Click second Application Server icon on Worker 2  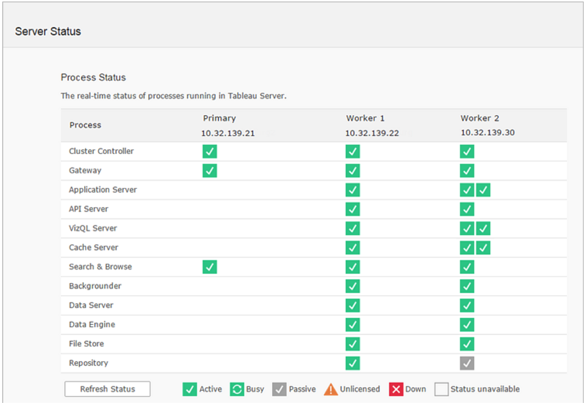click(x=483, y=190)
